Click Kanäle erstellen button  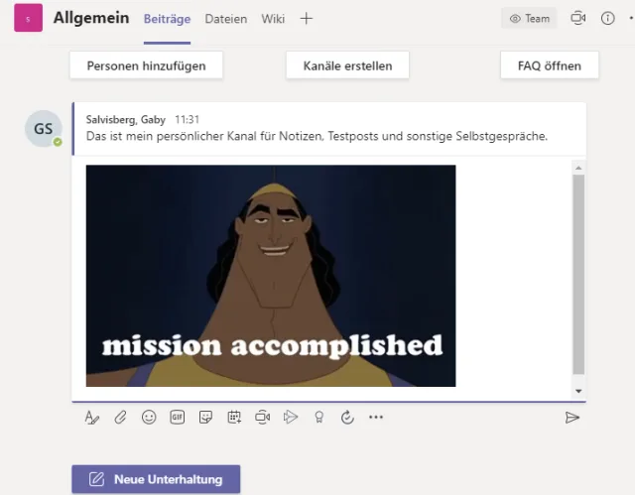click(x=347, y=65)
